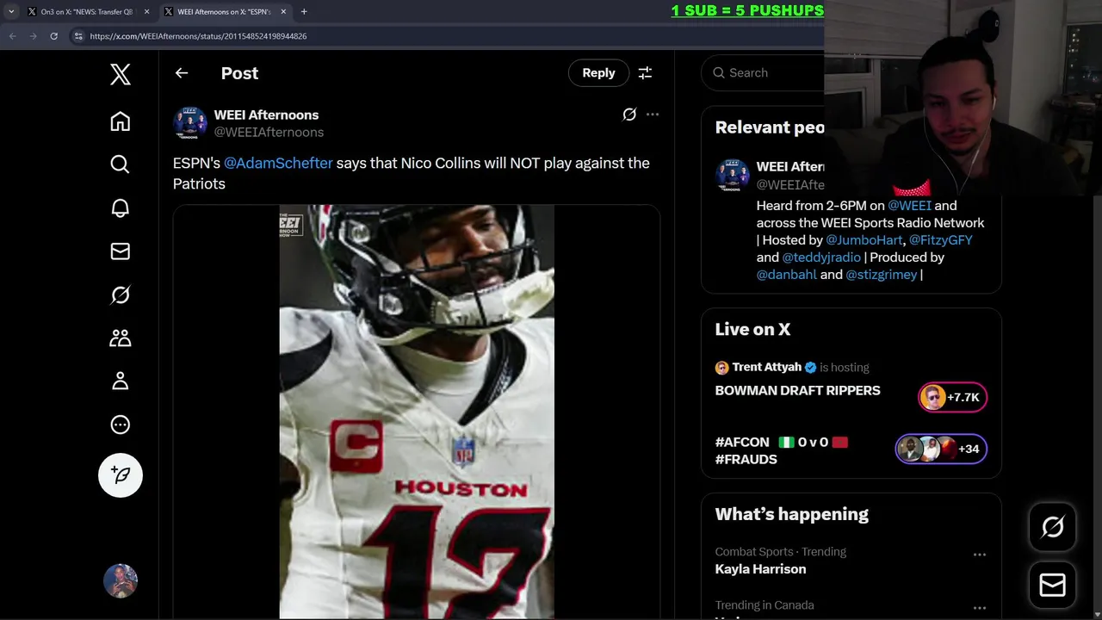Open account avatar at sidebar bottom
Viewport: 1102px width, 620px height.
(x=121, y=581)
